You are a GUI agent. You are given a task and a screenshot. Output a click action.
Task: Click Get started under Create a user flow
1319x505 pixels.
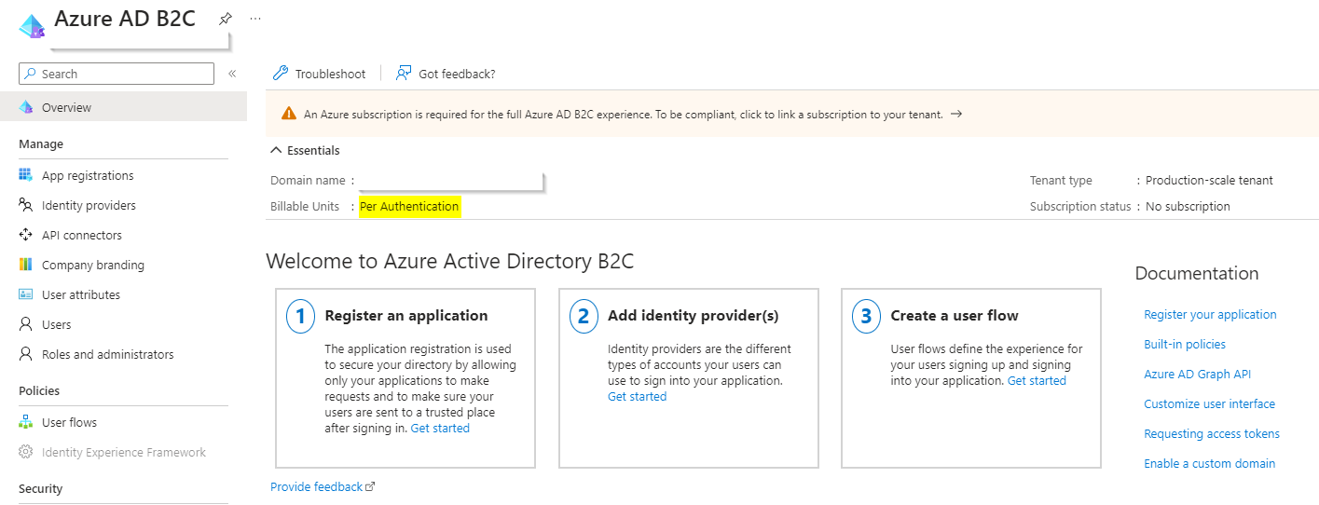(1037, 380)
